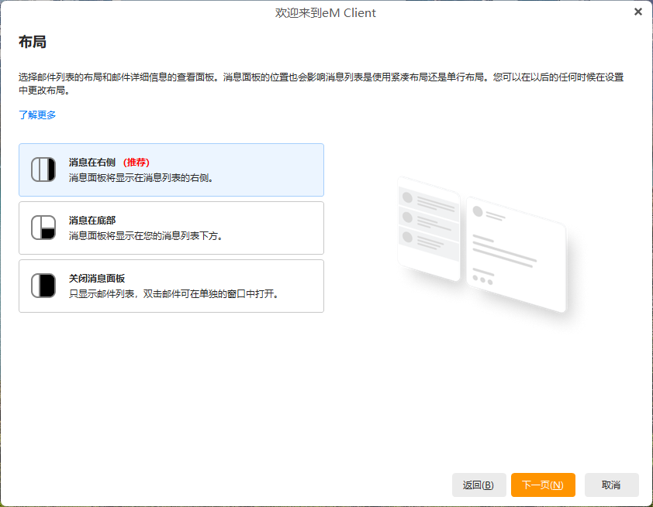Cancel setup with 取消 button

(611, 485)
